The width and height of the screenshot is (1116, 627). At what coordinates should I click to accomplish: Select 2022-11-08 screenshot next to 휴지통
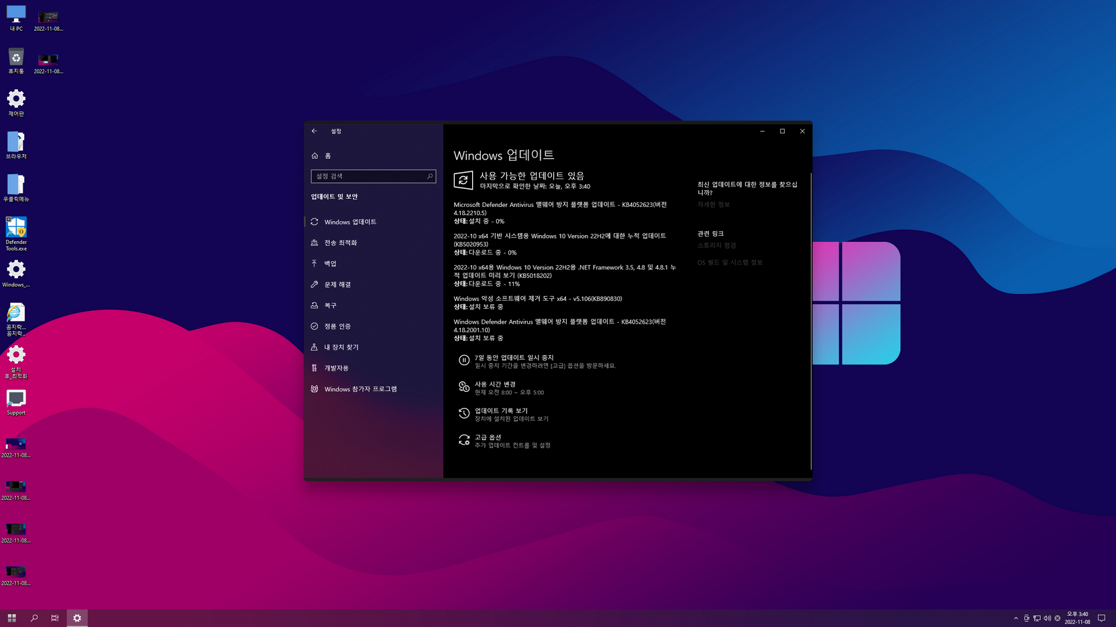coord(48,63)
